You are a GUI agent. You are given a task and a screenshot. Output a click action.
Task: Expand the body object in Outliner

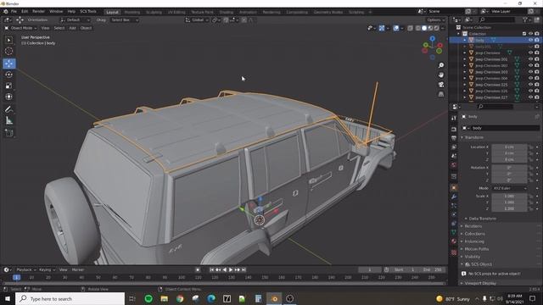point(465,40)
